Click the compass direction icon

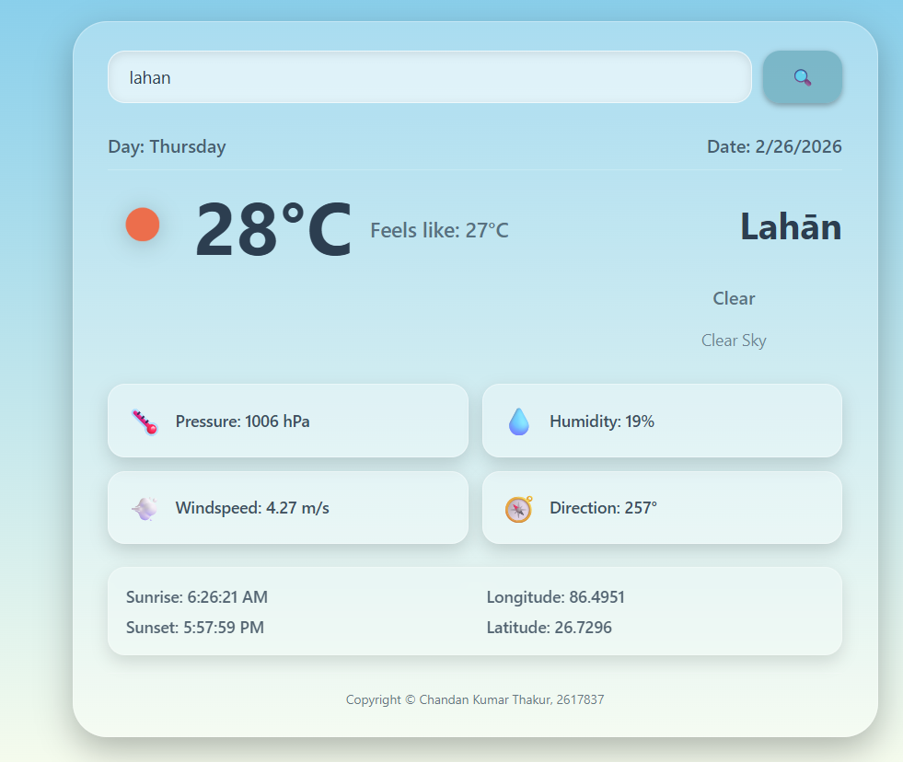519,508
